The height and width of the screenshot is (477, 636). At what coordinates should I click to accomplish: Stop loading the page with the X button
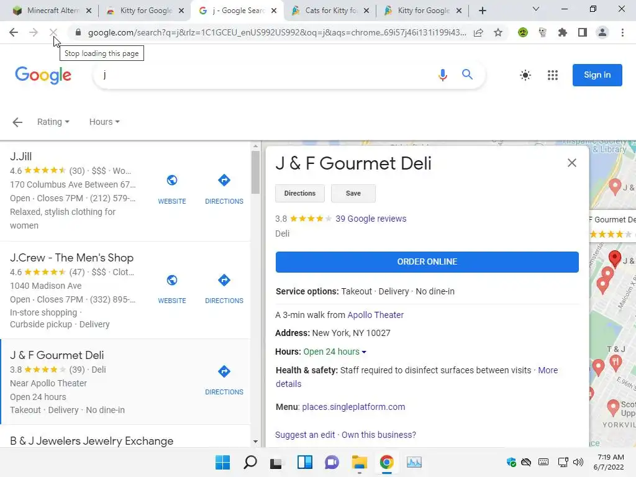tap(53, 32)
